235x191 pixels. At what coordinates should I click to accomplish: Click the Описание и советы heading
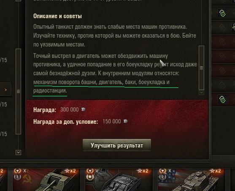pos(57,16)
